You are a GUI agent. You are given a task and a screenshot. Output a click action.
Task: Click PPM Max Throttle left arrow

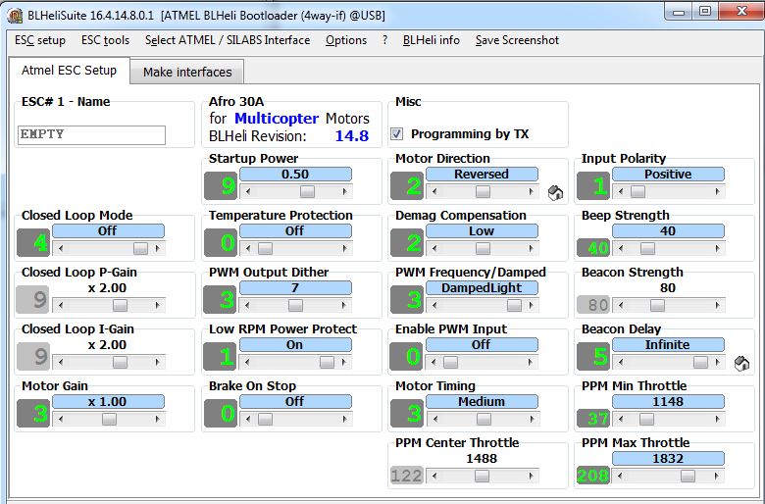pyautogui.click(x=621, y=476)
